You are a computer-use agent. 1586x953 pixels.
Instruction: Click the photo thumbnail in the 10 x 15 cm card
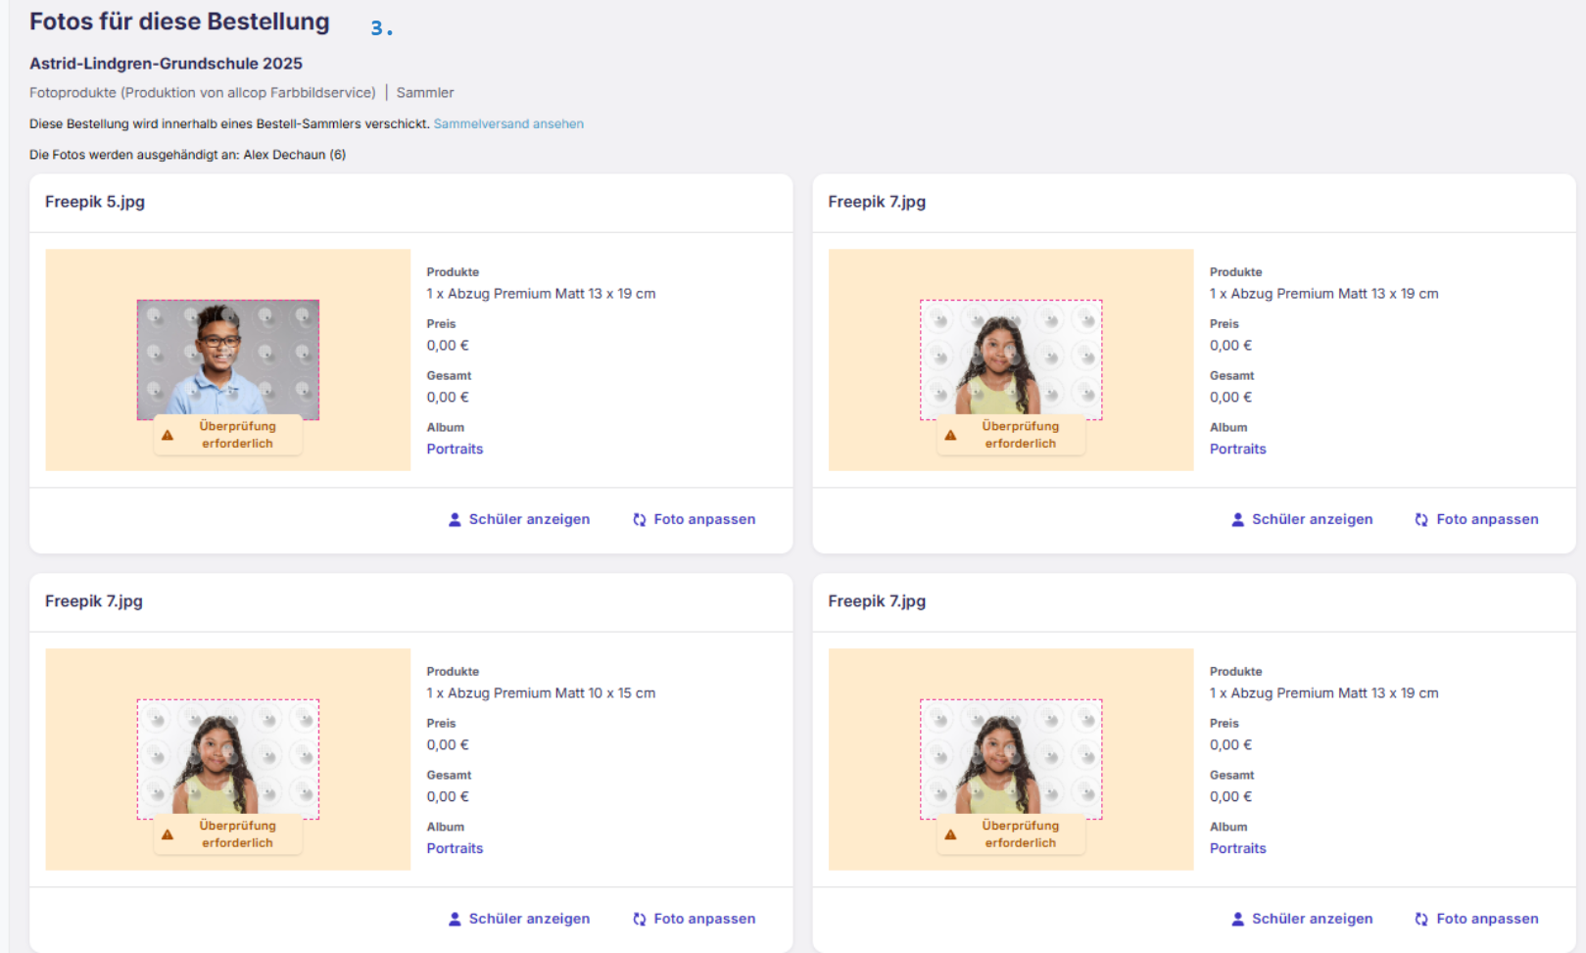pyautogui.click(x=228, y=759)
